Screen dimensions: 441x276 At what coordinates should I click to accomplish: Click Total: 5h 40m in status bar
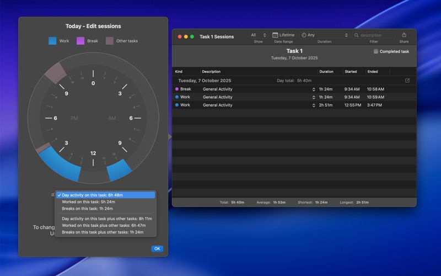[x=232, y=202]
